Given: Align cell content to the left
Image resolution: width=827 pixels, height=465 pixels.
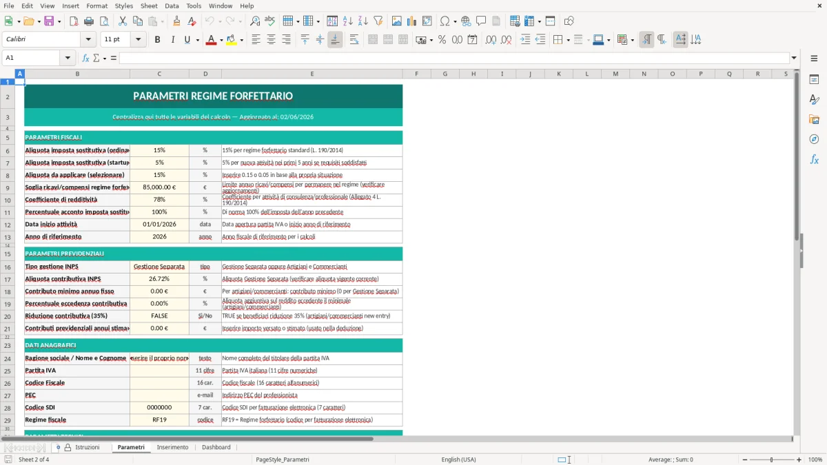Looking at the screenshot, I should (256, 40).
